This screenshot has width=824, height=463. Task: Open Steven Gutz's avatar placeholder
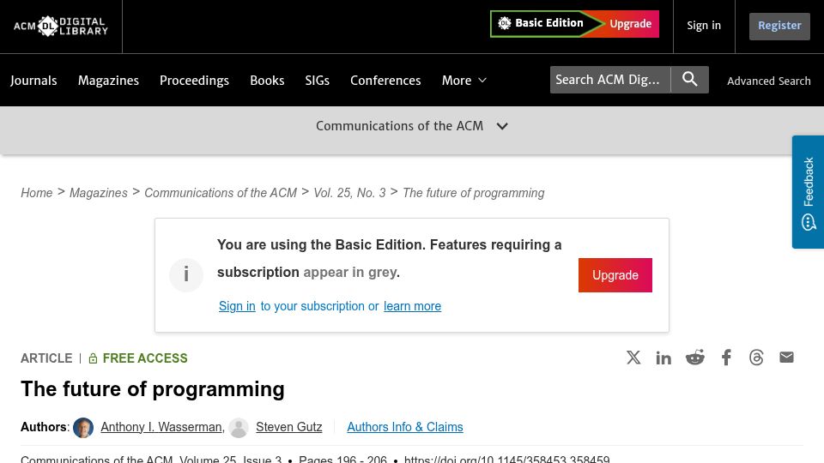pyautogui.click(x=239, y=427)
